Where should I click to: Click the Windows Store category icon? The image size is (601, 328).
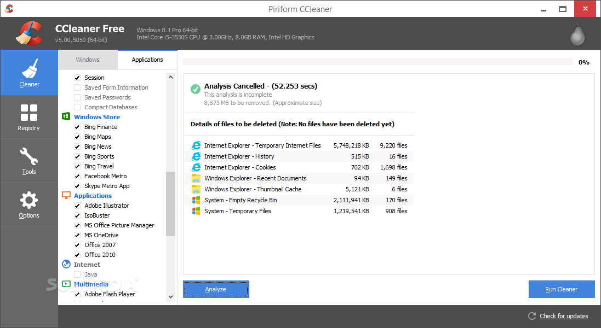click(66, 116)
